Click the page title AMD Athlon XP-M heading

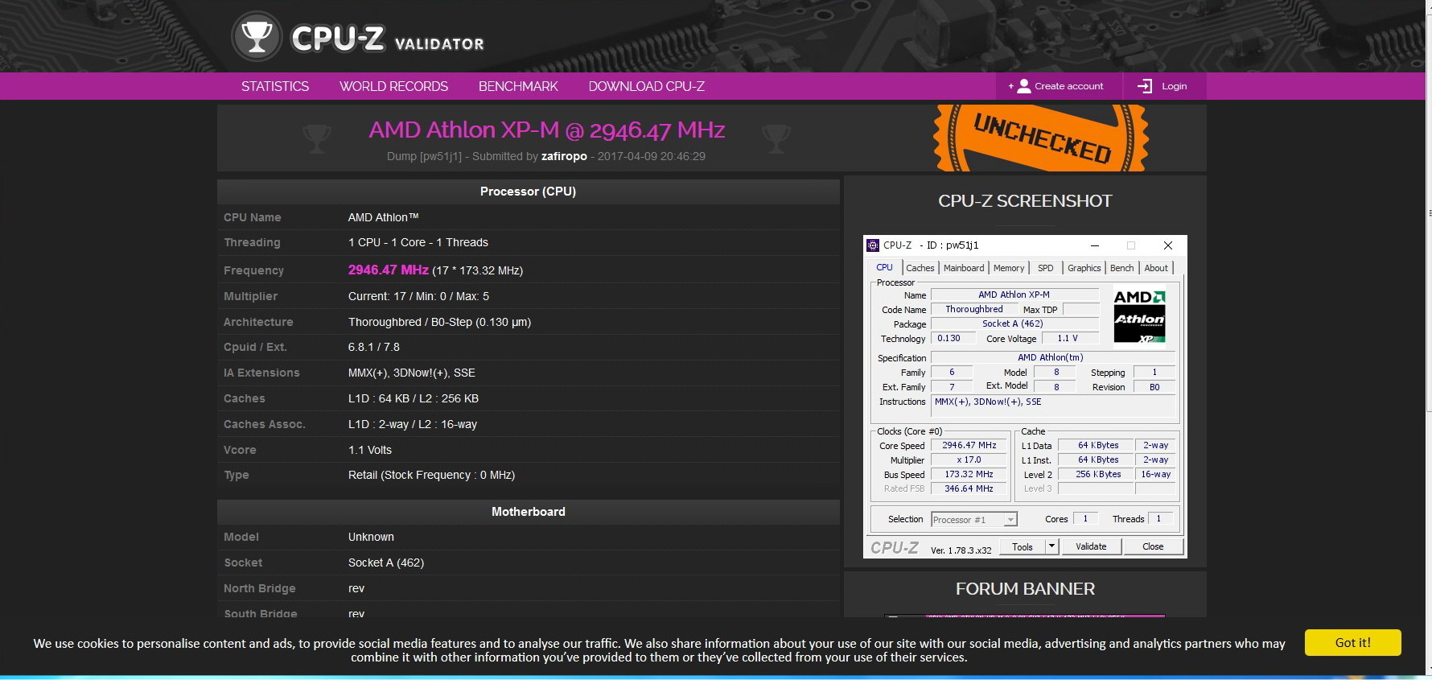547,130
